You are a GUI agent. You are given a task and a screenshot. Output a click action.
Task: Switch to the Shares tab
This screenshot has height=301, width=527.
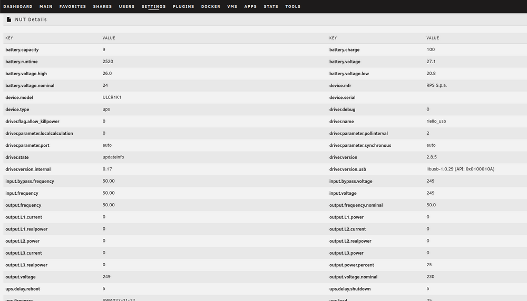tap(103, 6)
